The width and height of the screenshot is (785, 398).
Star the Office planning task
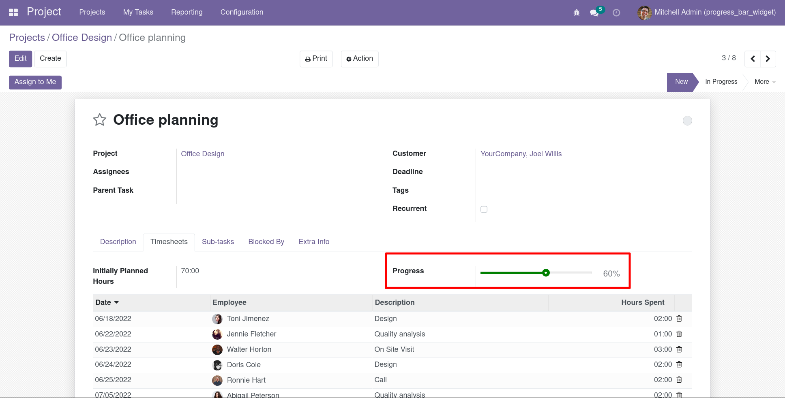(100, 120)
